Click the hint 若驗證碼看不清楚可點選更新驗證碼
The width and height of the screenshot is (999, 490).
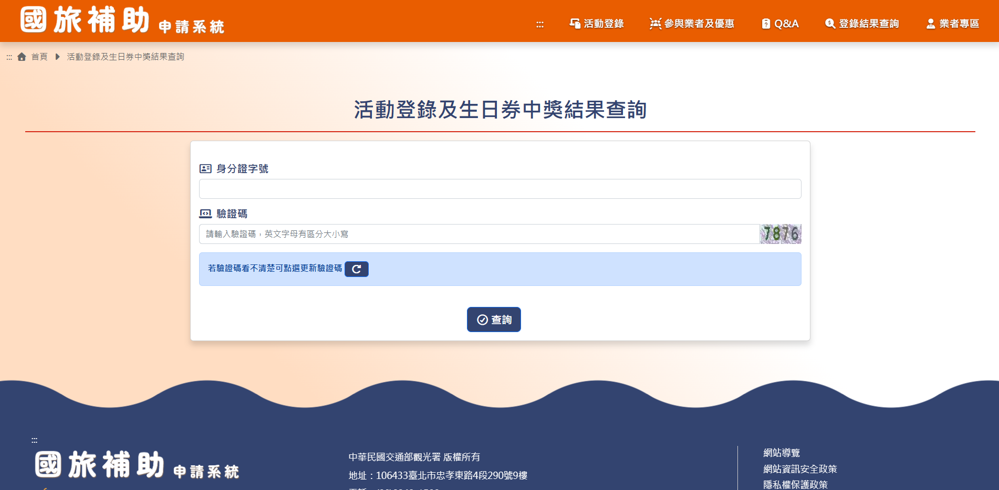point(275,268)
